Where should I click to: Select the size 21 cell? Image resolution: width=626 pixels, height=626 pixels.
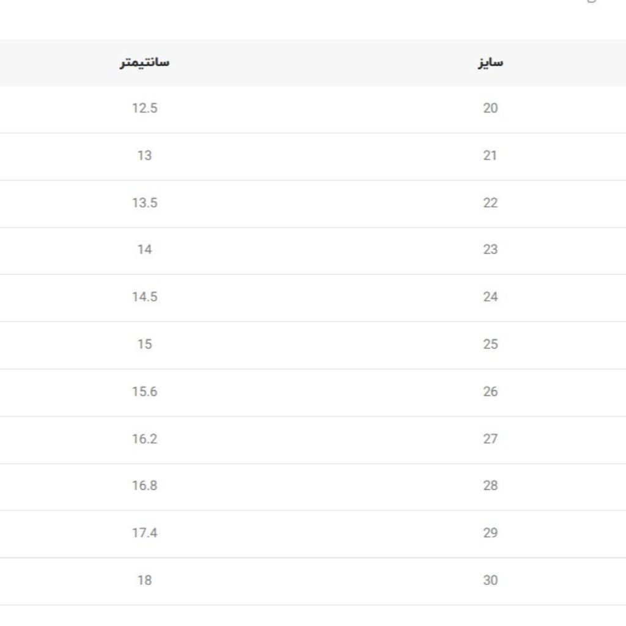click(490, 155)
